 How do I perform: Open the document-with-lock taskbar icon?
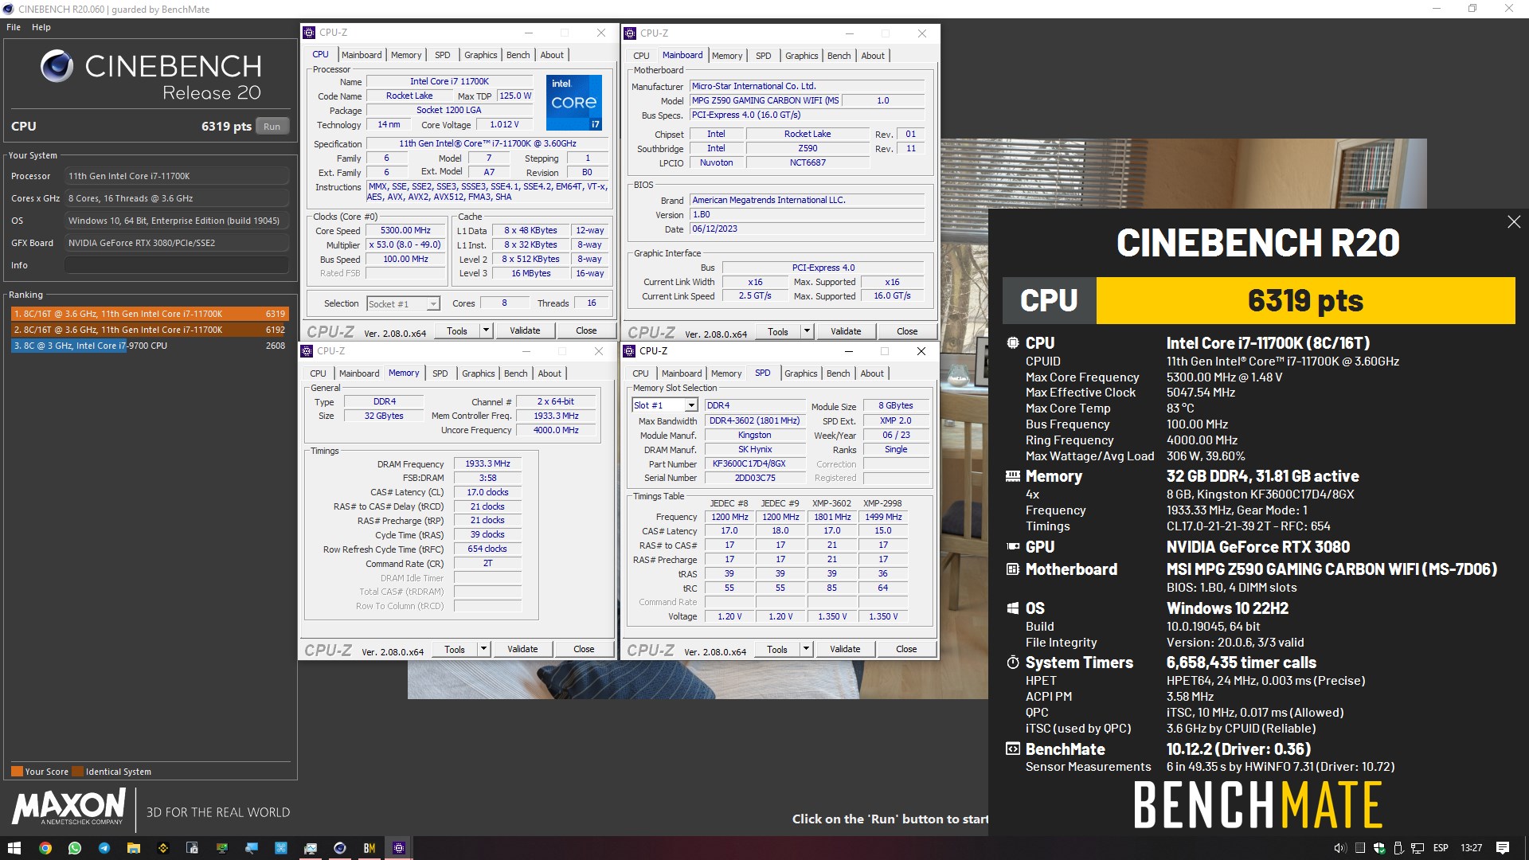[193, 848]
